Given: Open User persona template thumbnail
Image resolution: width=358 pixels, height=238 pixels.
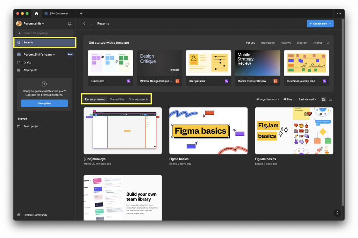Looking at the screenshot, I should [x=208, y=63].
